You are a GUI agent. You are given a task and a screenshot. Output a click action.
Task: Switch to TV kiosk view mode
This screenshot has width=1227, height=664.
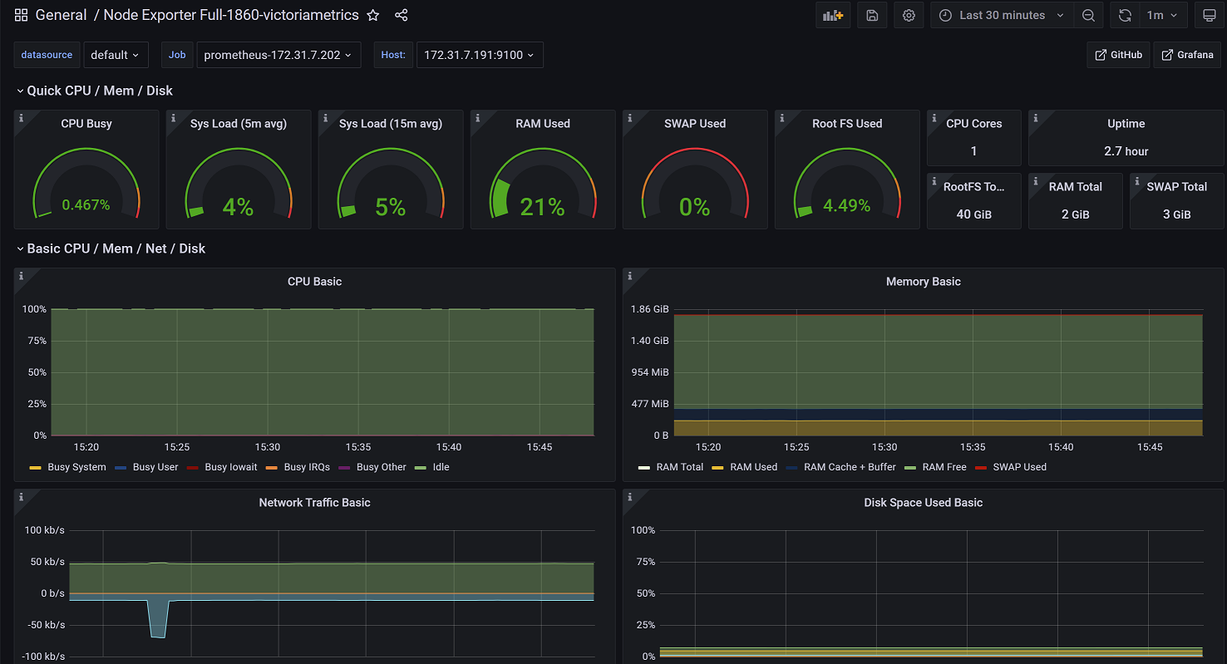coord(1209,16)
